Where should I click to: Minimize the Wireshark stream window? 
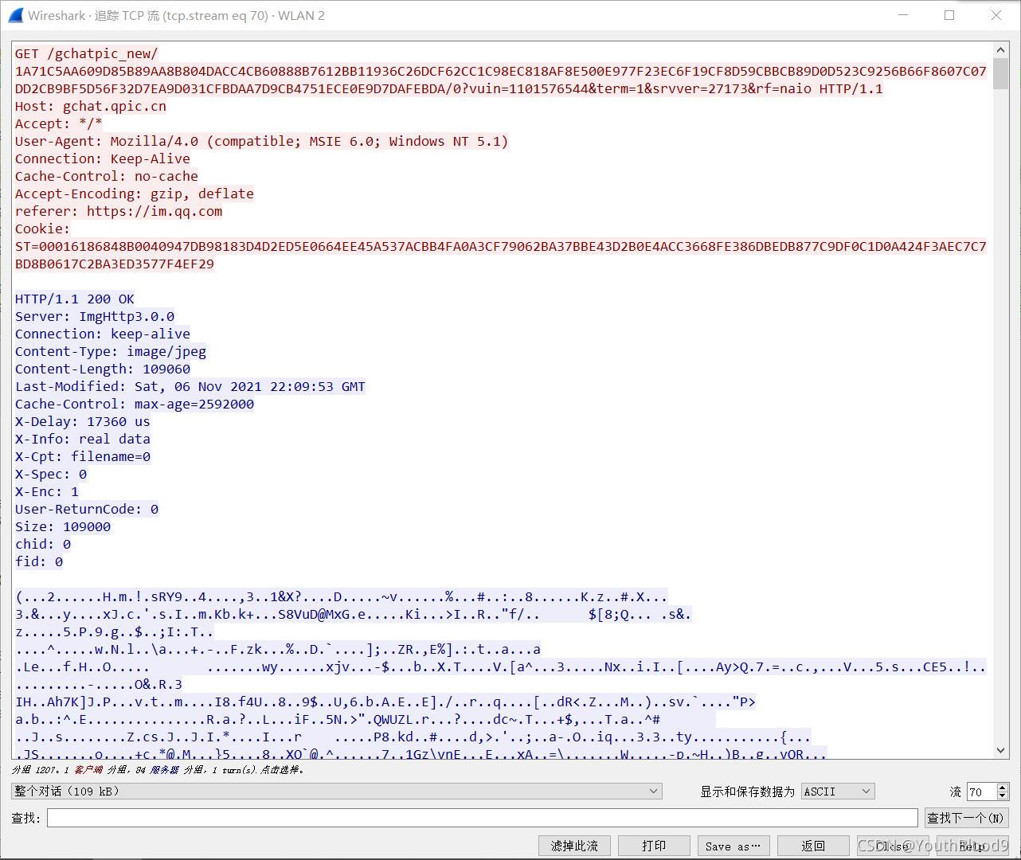[903, 15]
